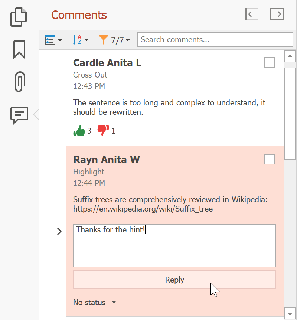The image size is (297, 320).
Task: Click the reply text box containing Thanks
Action: click(x=174, y=245)
